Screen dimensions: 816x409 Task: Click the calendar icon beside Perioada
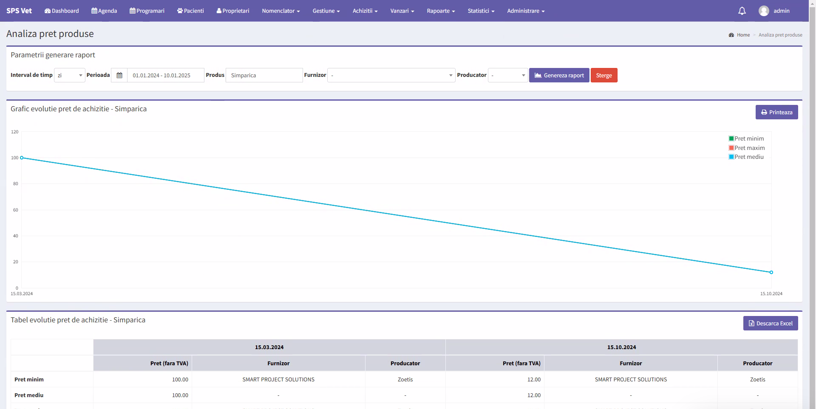click(x=119, y=75)
